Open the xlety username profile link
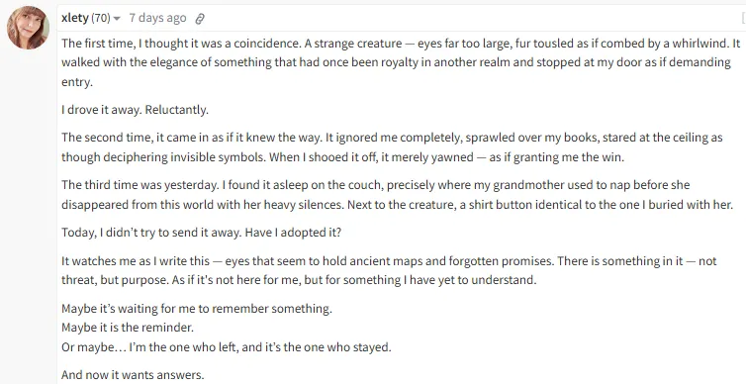The height and width of the screenshot is (384, 746). [74, 18]
